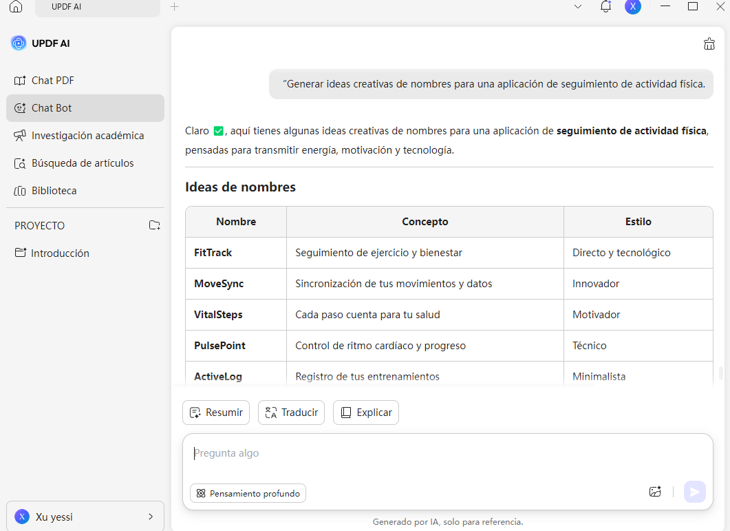This screenshot has width=730, height=531.
Task: Expand the Xu yessi account chevron
Action: (150, 516)
